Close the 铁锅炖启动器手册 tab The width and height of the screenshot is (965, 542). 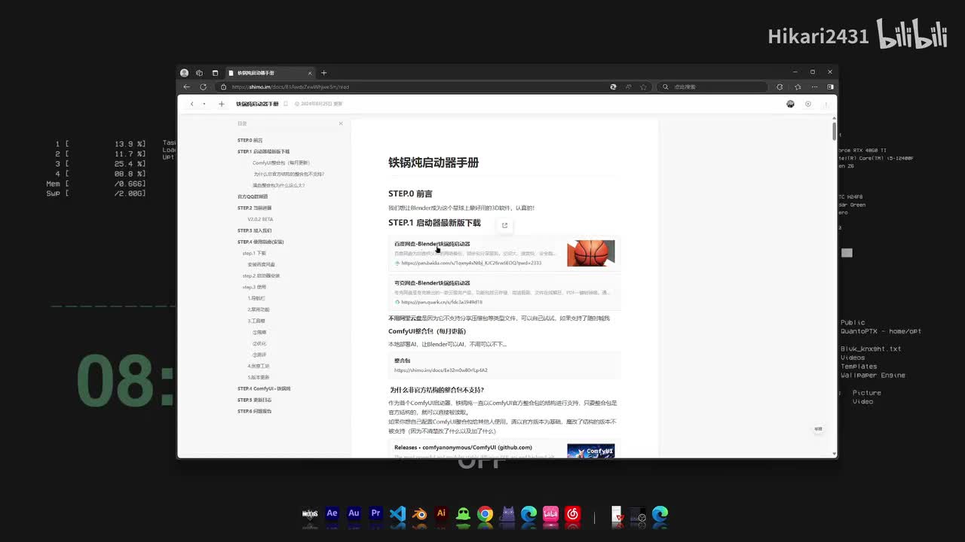[x=309, y=73]
